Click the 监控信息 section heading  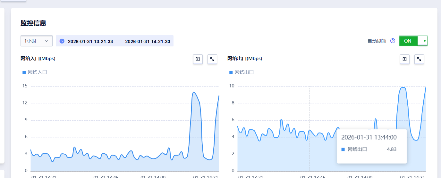[33, 23]
